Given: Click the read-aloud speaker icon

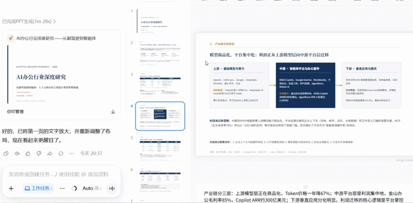Looking at the screenshot, I should point(17,154).
